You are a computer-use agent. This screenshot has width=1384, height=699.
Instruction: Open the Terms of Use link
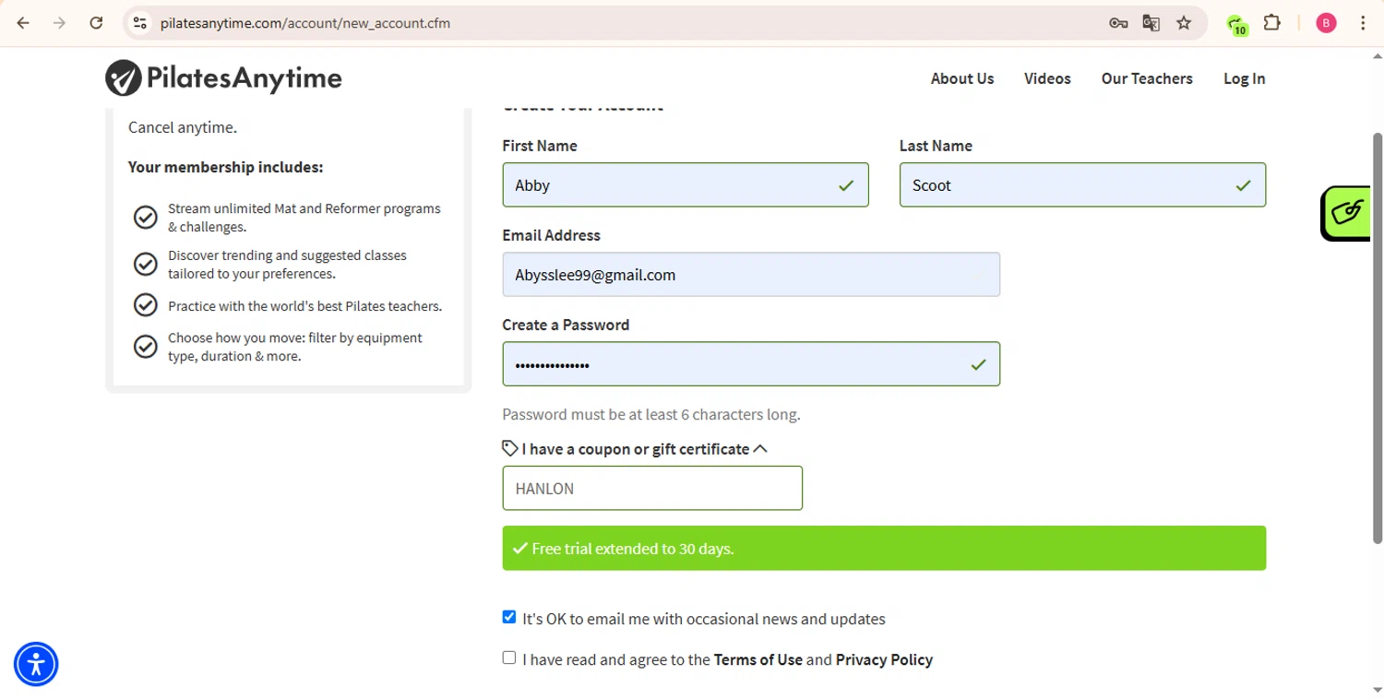pos(758,659)
